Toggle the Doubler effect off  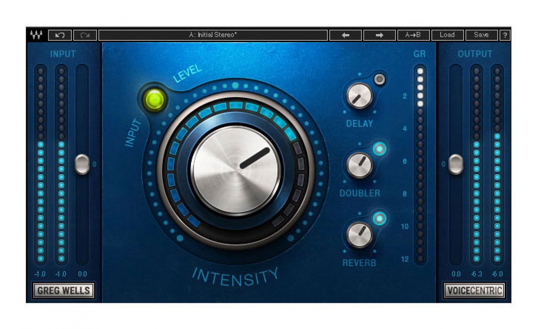pyautogui.click(x=380, y=149)
